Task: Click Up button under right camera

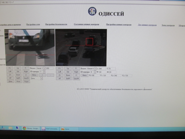Action: pyautogui.click(x=68, y=68)
